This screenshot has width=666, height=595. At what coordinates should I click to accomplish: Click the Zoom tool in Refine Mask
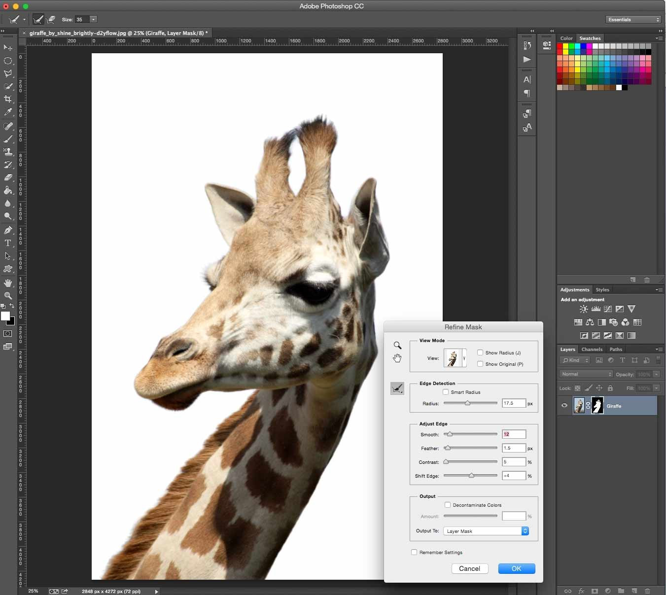pyautogui.click(x=397, y=346)
